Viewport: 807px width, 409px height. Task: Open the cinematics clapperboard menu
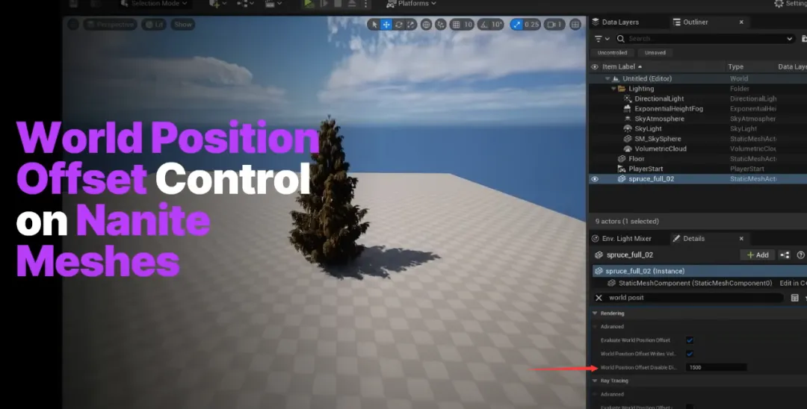click(x=273, y=4)
